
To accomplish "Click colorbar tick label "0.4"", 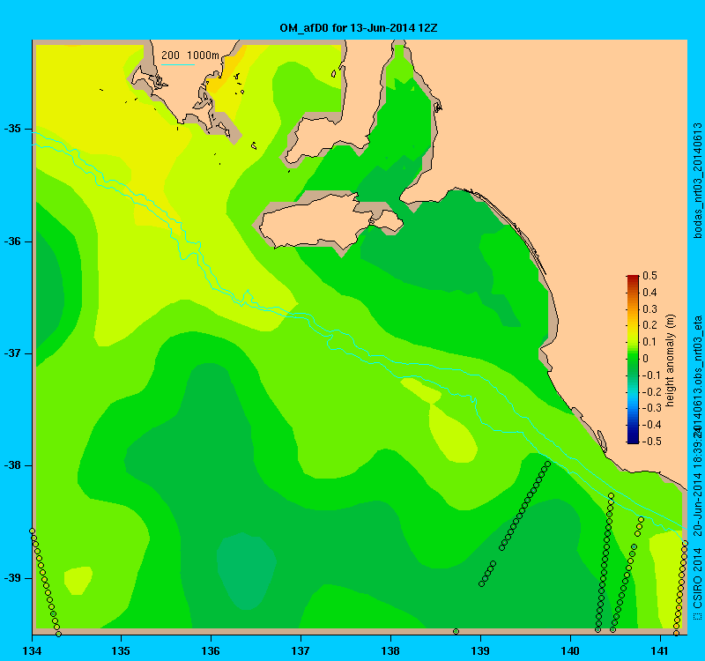I will 649,293.
